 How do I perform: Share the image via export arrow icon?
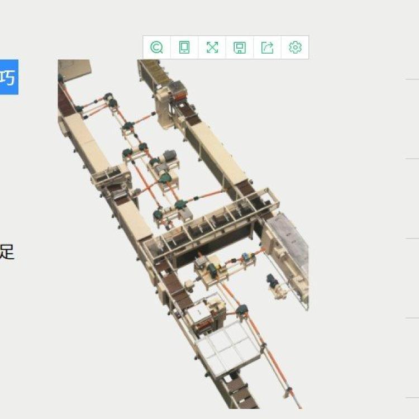[x=268, y=47]
